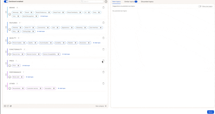
Task: Remove the Works well topic
Action: pos(22,77)
